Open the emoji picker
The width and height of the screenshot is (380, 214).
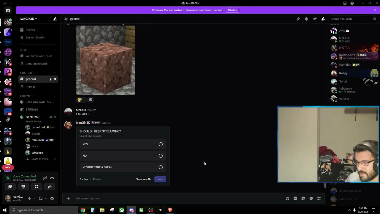(x=311, y=198)
